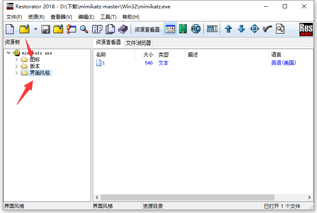Click the copy pages toolbar icon
The height and width of the screenshot is (213, 317).
pos(110,29)
